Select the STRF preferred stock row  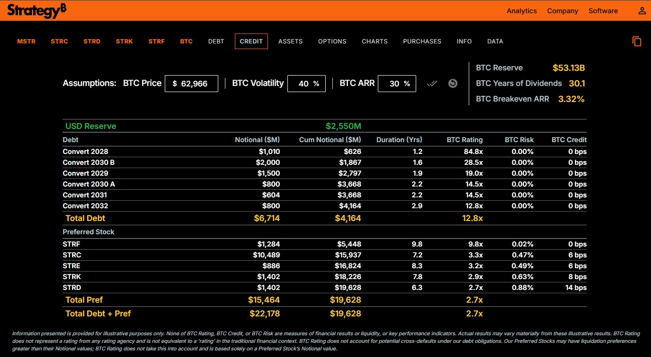pyautogui.click(x=325, y=244)
